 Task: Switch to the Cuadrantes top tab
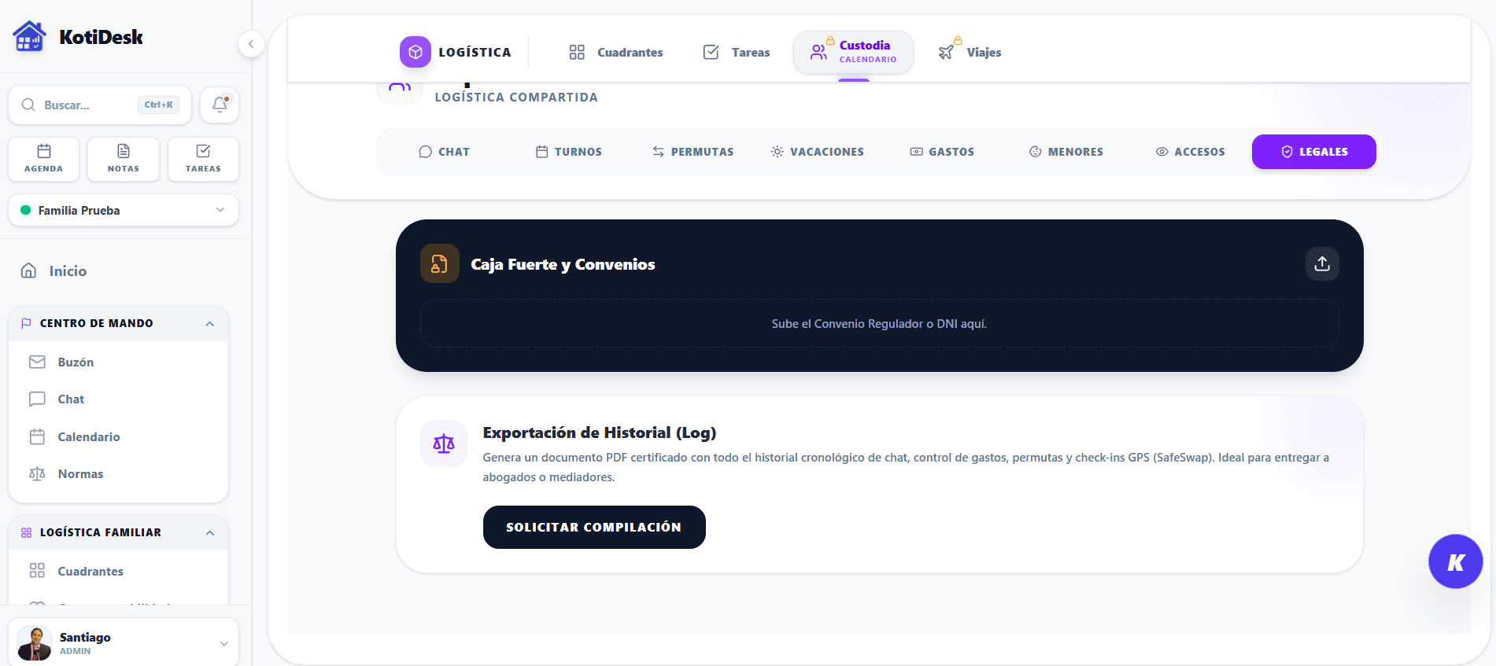pyautogui.click(x=616, y=52)
